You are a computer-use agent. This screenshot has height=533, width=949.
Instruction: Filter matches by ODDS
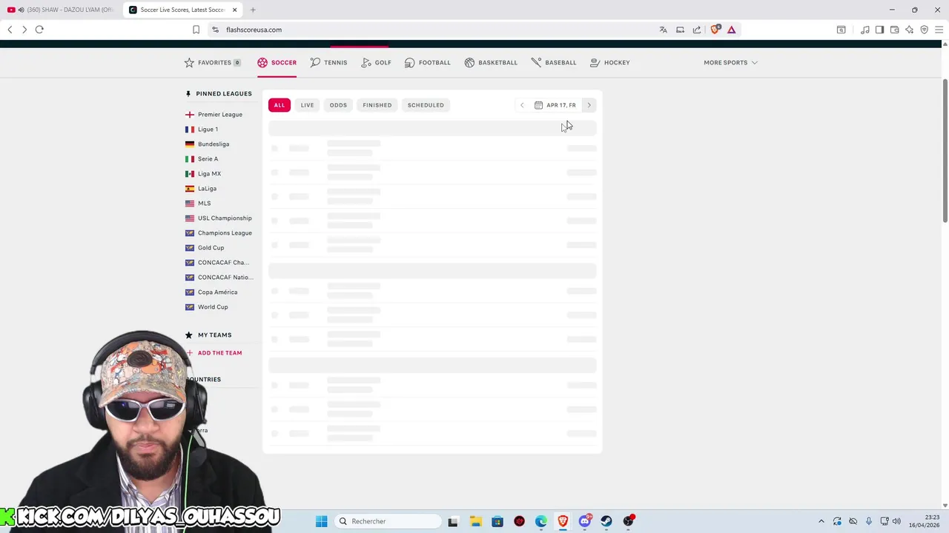(x=338, y=105)
